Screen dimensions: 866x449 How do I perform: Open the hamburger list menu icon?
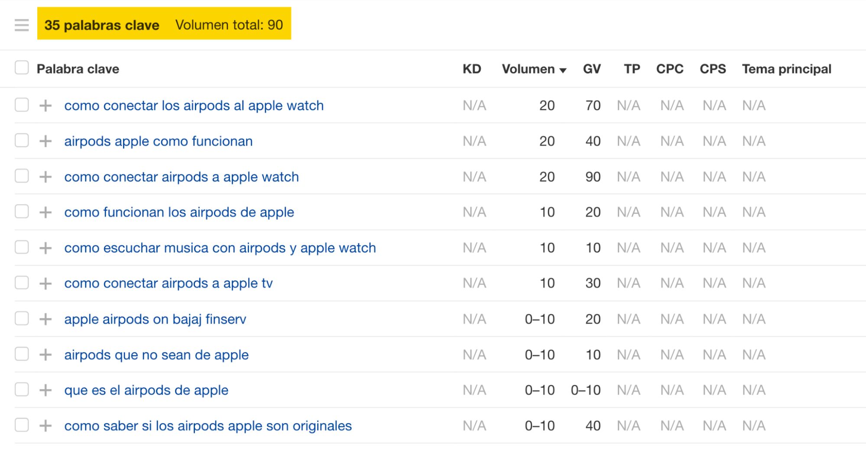pyautogui.click(x=20, y=25)
